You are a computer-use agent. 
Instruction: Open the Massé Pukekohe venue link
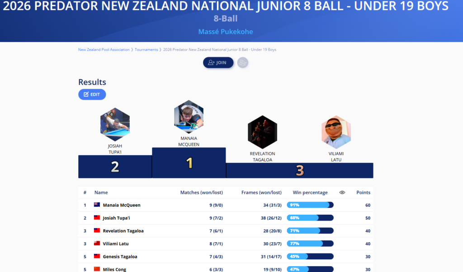(x=226, y=32)
